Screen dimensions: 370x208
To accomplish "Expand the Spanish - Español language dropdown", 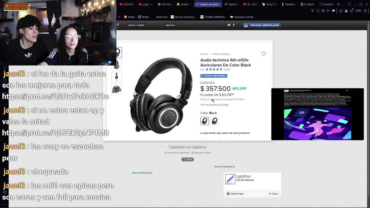I will [x=137, y=25].
